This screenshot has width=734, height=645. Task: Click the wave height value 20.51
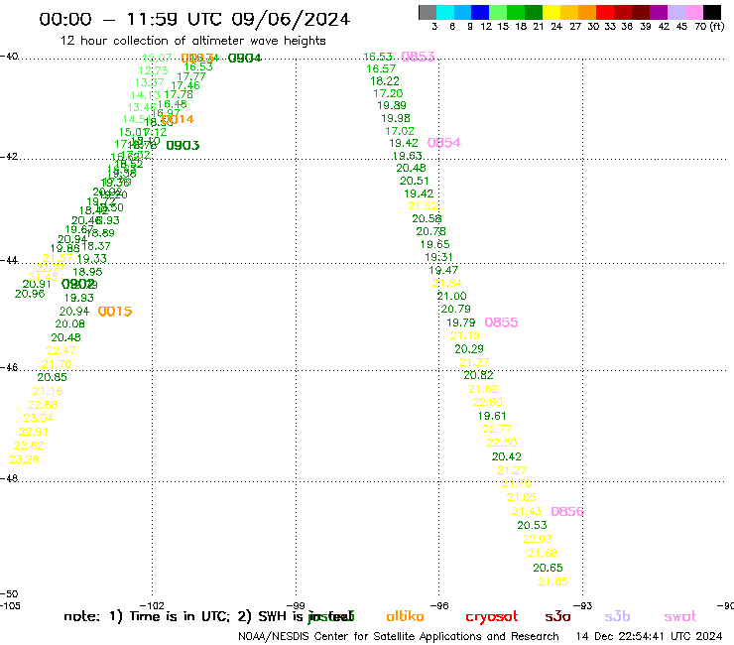(x=415, y=181)
